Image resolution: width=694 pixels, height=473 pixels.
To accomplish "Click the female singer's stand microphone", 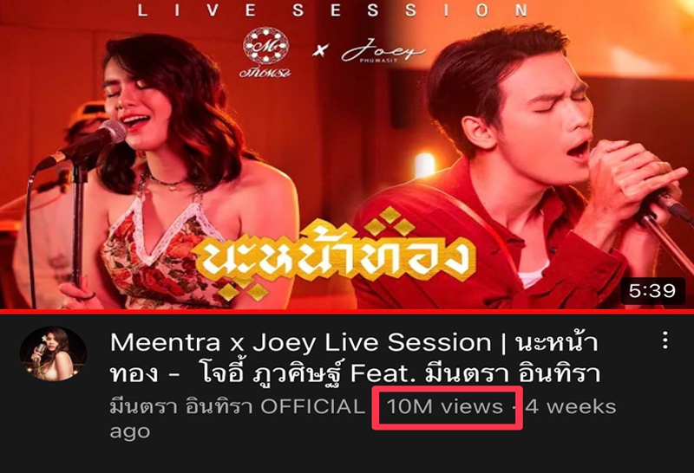I will coord(84,144).
